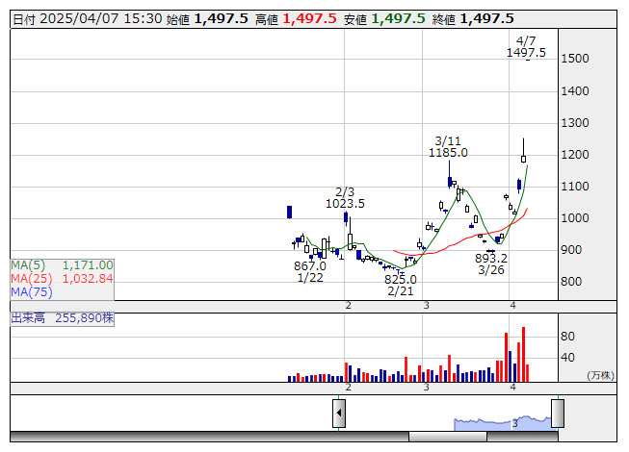629x452 pixels.
Task: Click the isolated blue candlestick near 1020 in January
Action: [x=290, y=213]
